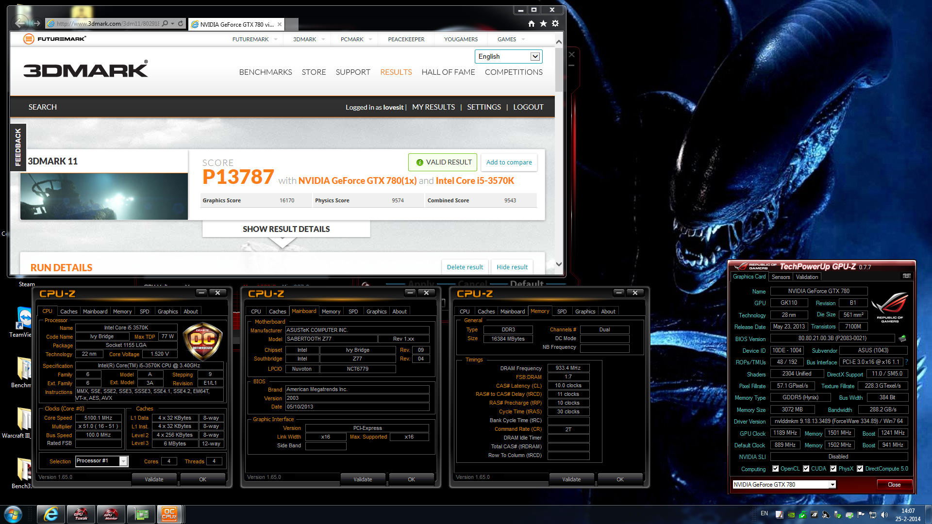Screen dimensions: 932x524
Task: Expand the 3DMARK navigation dropdown arrow
Action: point(323,39)
